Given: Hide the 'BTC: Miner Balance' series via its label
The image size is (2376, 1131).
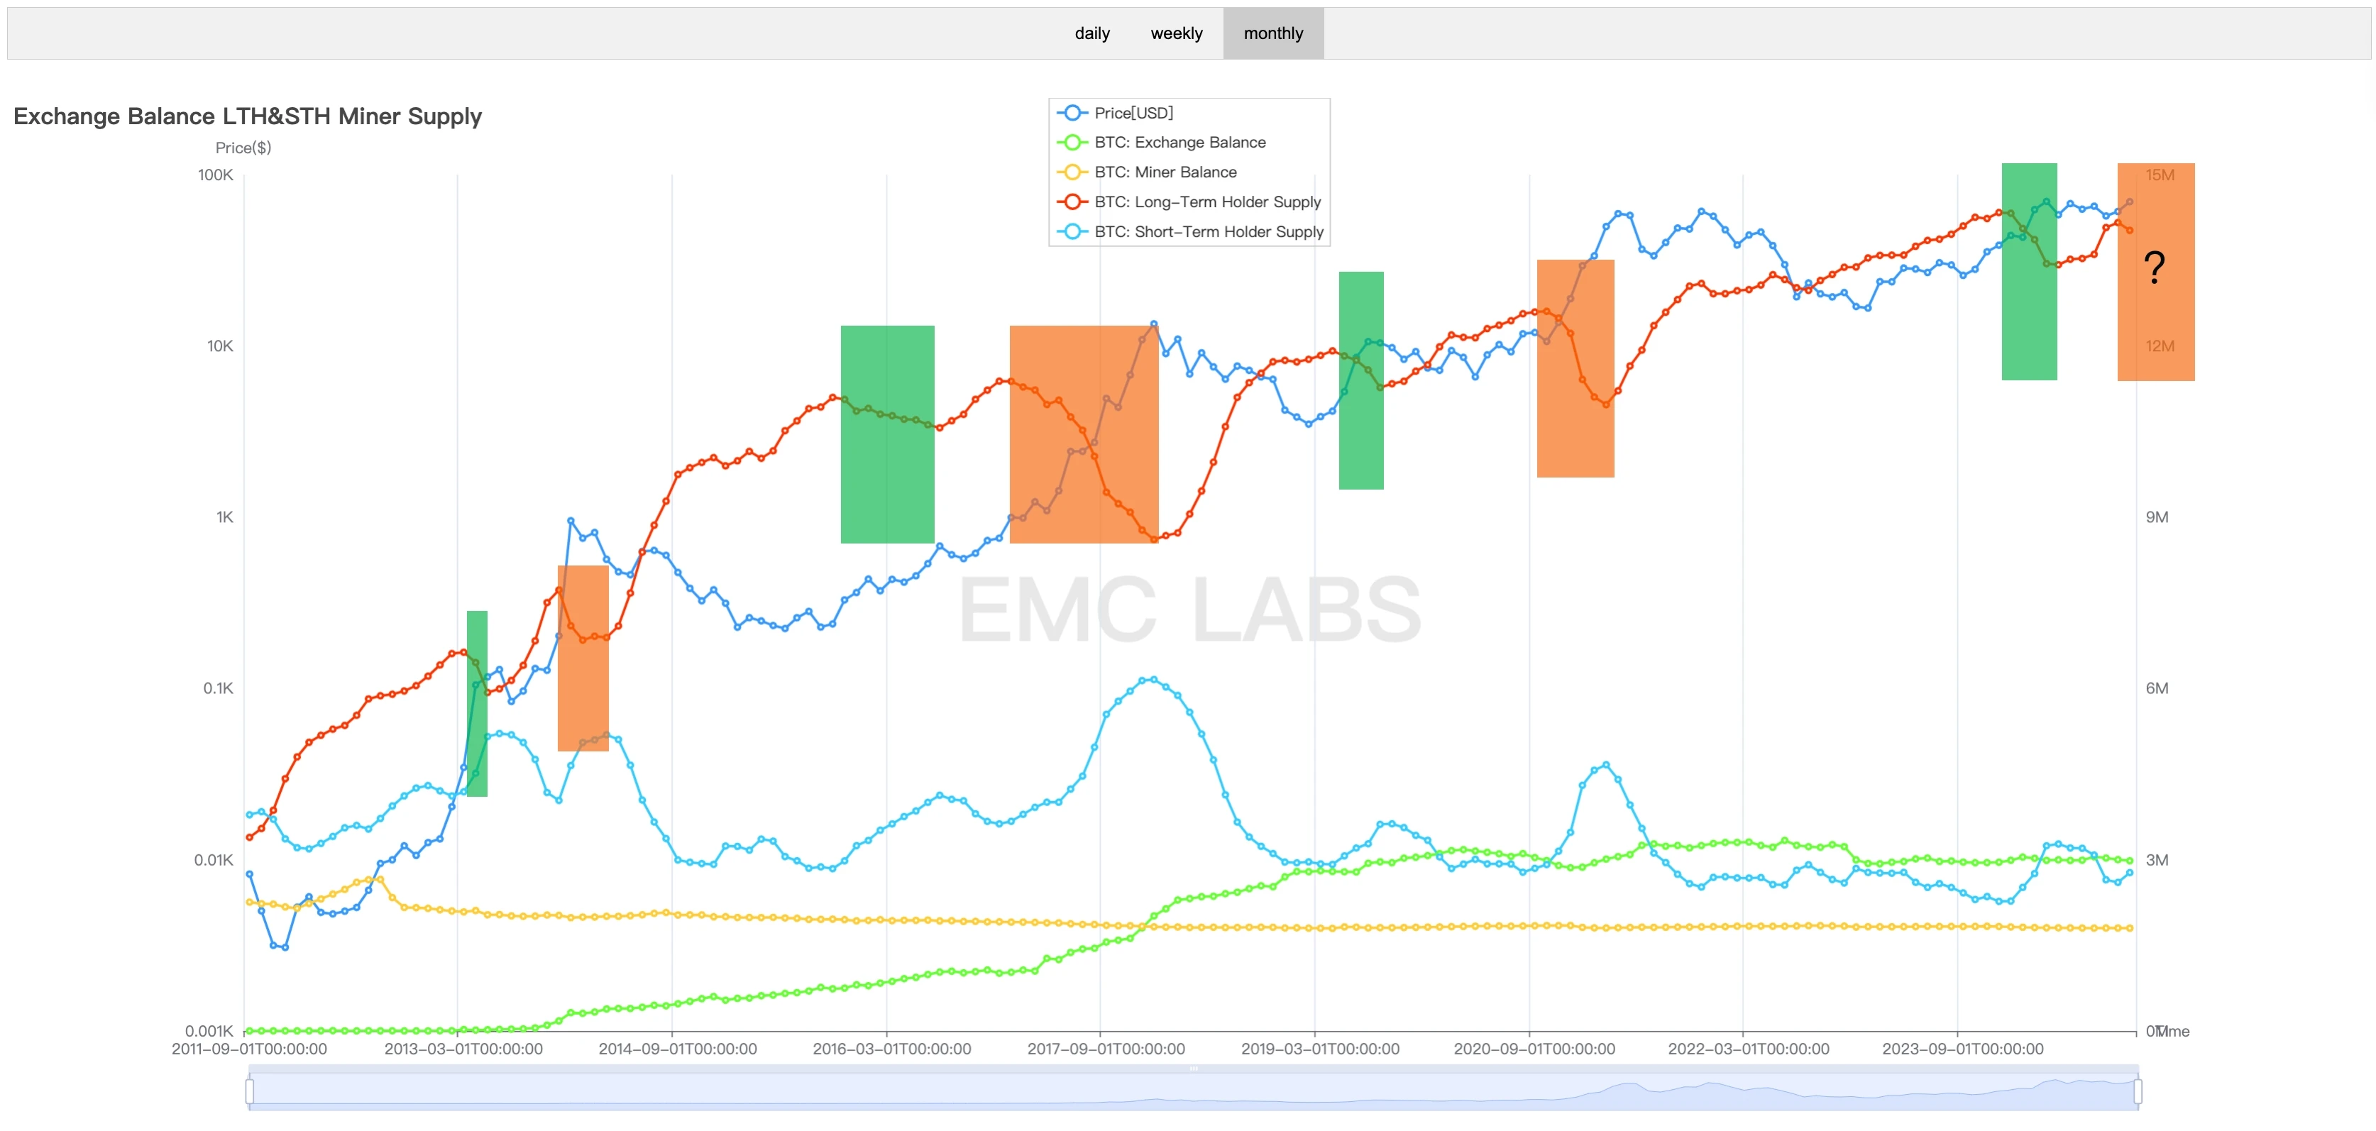Looking at the screenshot, I should (1165, 172).
